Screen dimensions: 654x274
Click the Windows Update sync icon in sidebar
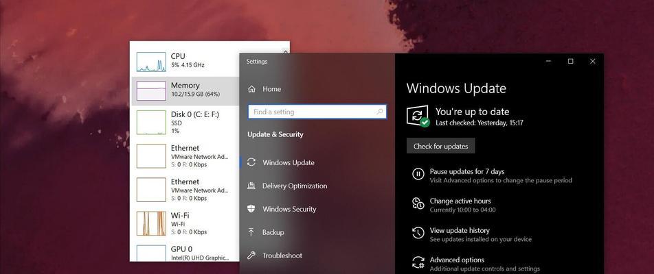click(251, 162)
